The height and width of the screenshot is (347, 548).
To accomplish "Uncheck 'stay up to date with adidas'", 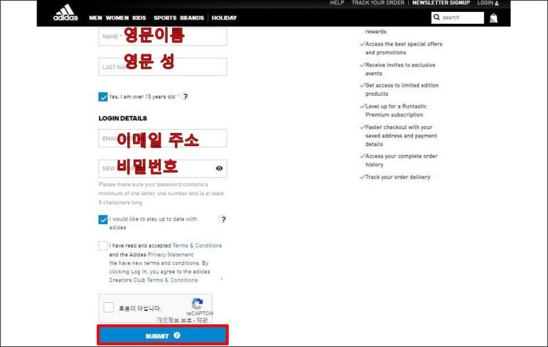I will pos(103,219).
